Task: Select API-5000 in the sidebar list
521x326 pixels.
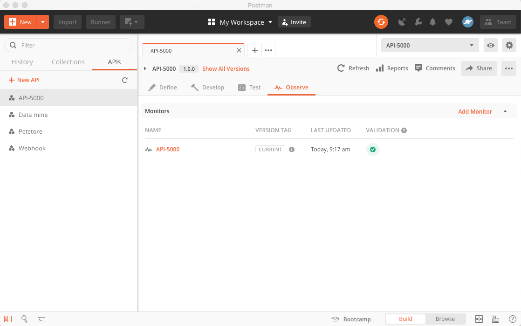Action: click(69, 98)
